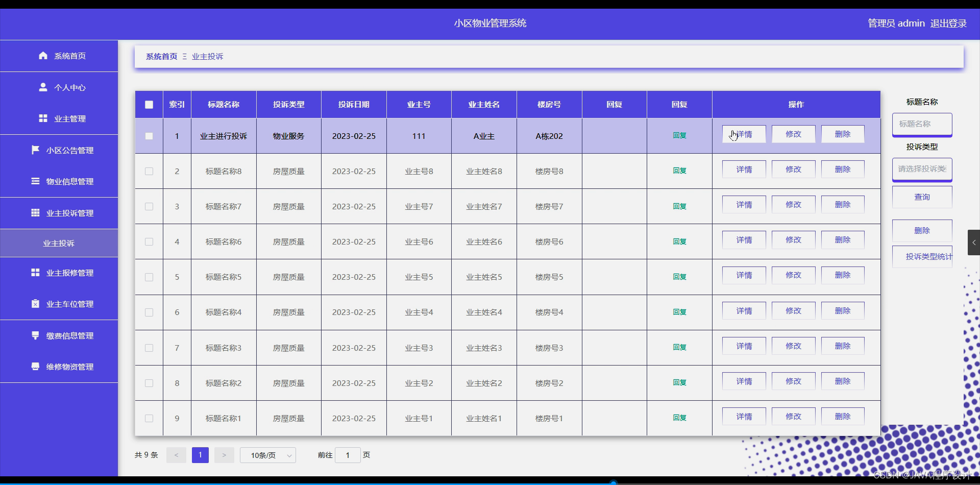Image resolution: width=980 pixels, height=485 pixels.
Task: Check the box for row 标题名称7
Action: 149,207
